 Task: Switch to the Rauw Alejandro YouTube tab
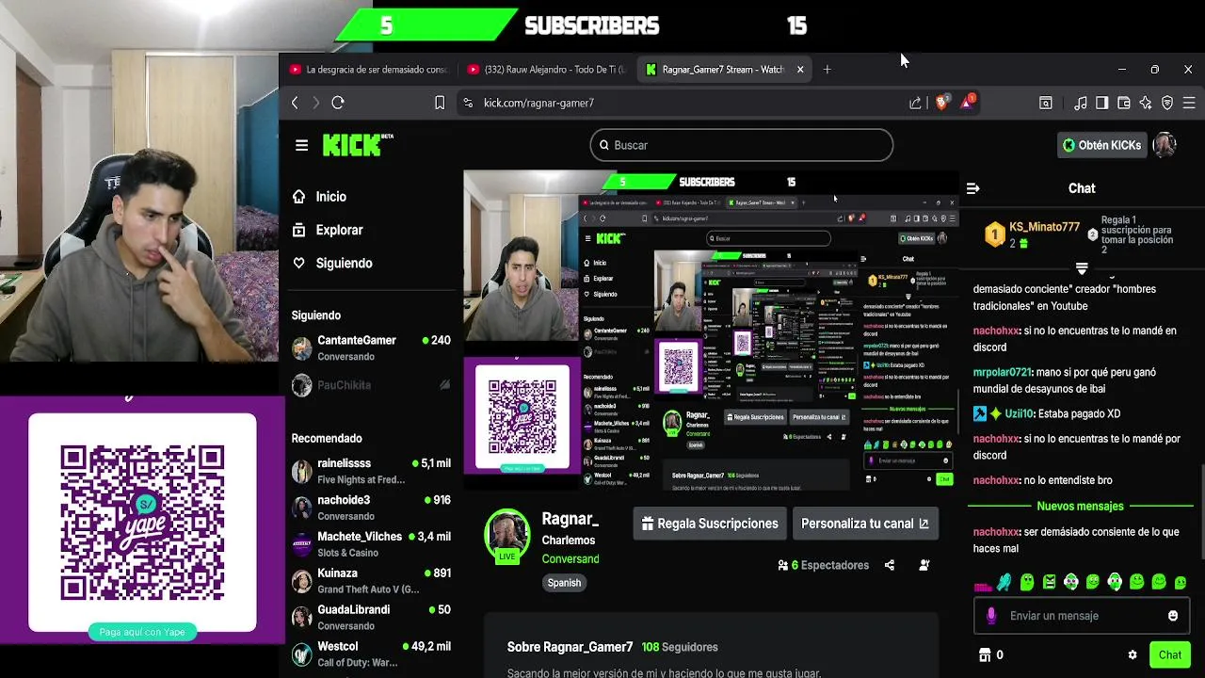tap(546, 69)
